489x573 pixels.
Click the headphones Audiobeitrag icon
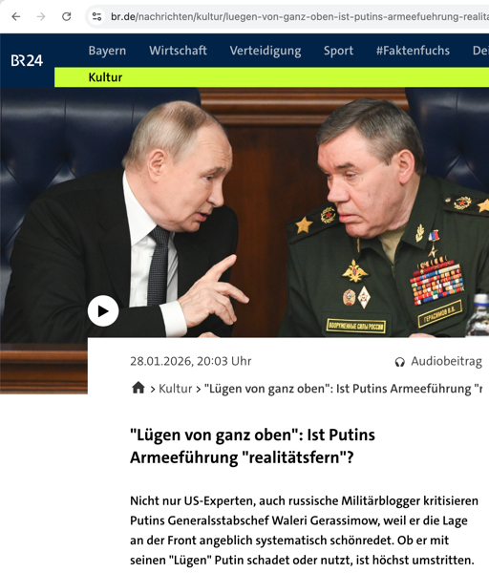coord(400,362)
